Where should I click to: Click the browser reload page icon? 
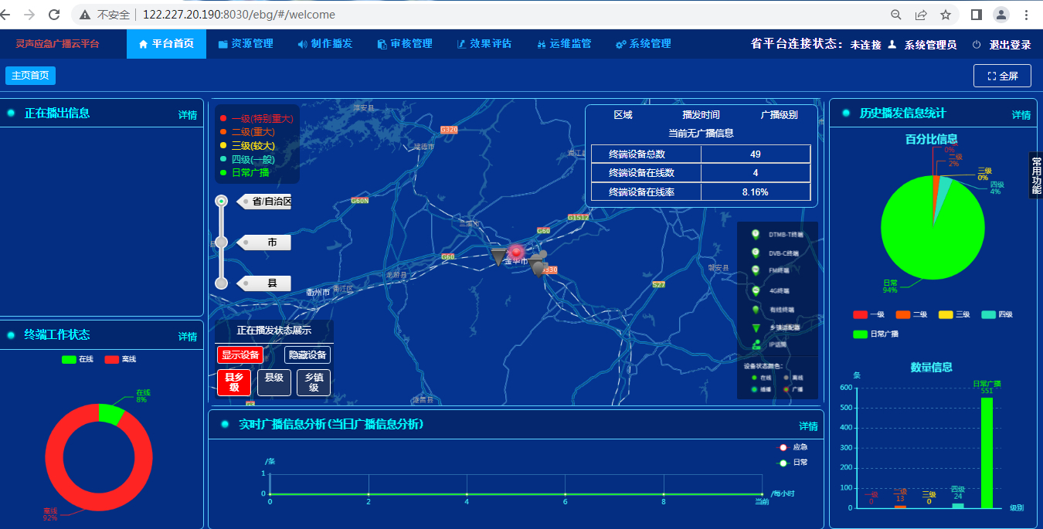pos(54,15)
